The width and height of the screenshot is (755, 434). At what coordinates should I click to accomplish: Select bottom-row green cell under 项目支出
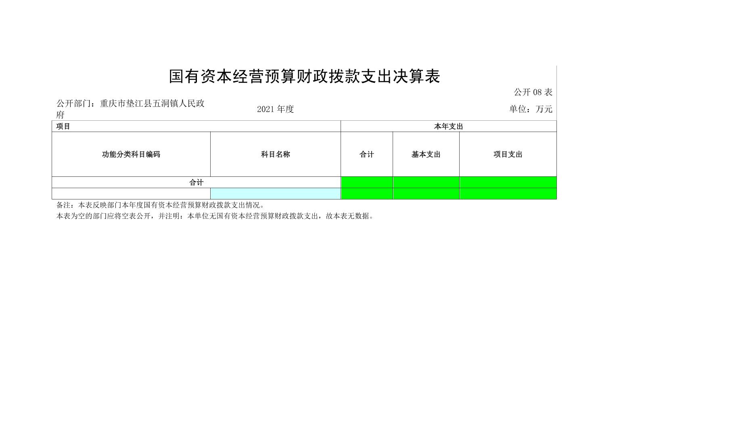click(508, 194)
